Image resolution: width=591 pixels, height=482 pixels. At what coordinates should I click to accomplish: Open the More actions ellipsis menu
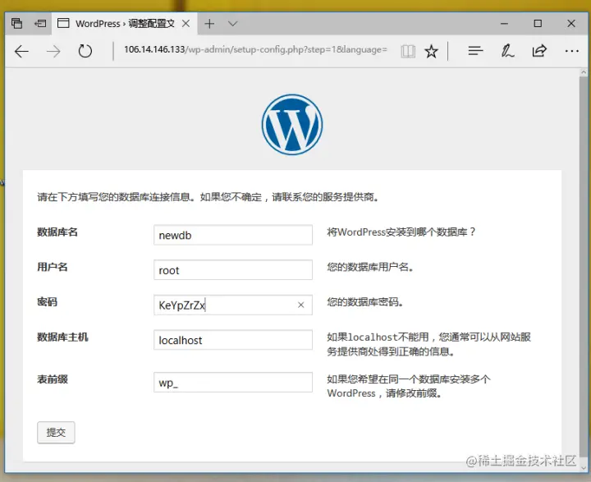(572, 51)
